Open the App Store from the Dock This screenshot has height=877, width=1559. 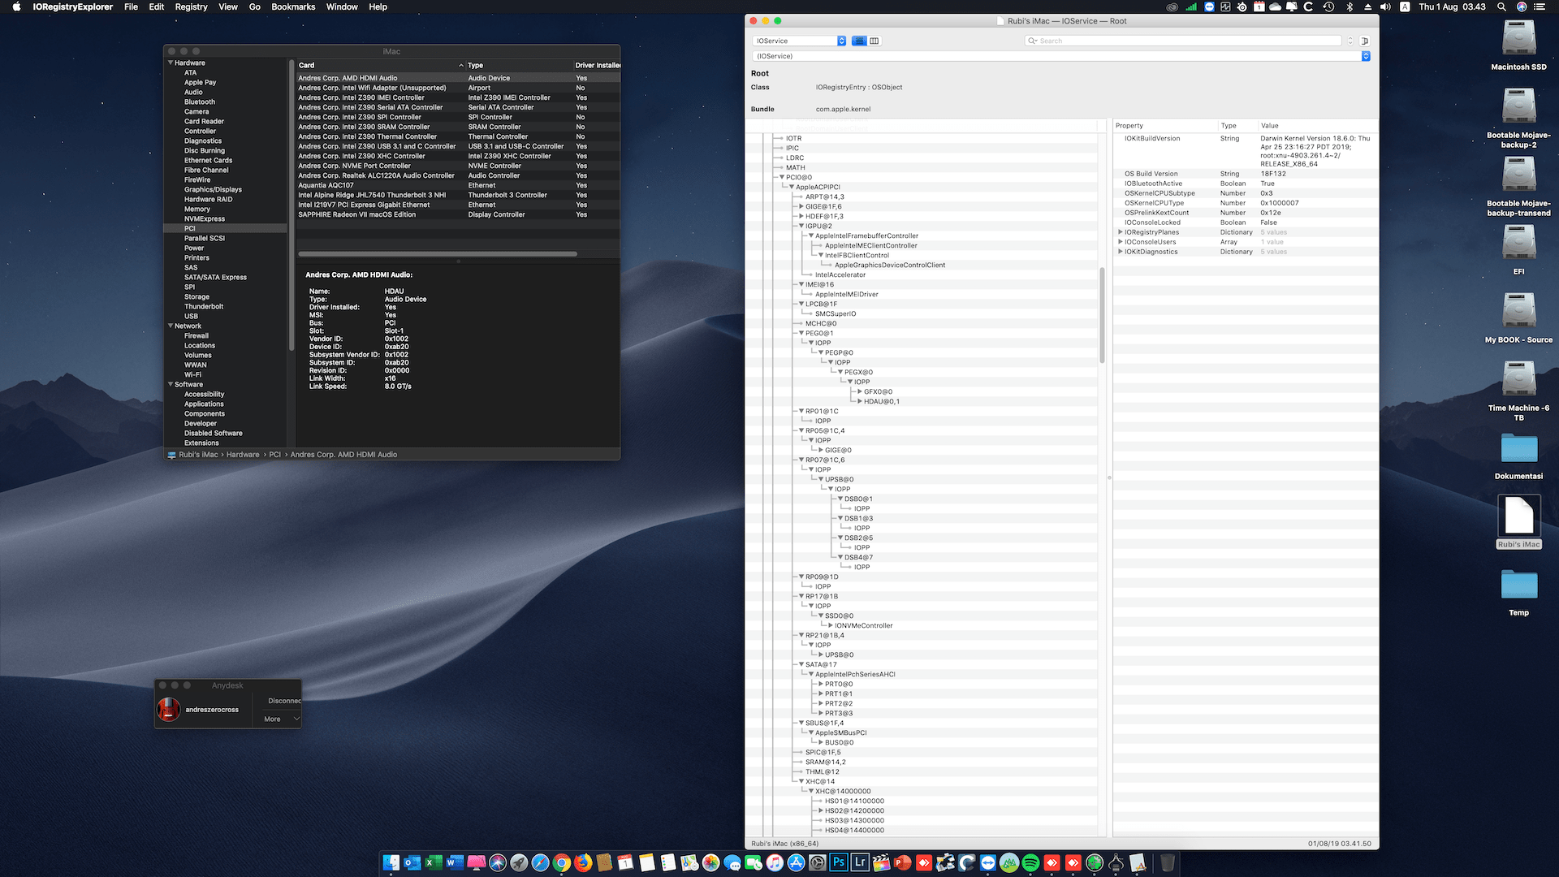point(796,862)
